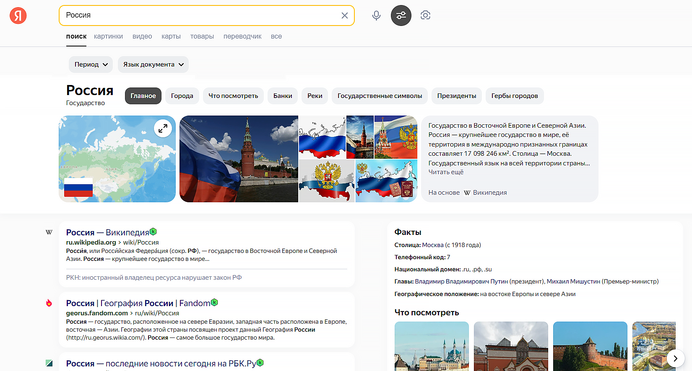The width and height of the screenshot is (692, 371).
Task: Click the Wikipedia favicon beside first result
Action: [49, 232]
